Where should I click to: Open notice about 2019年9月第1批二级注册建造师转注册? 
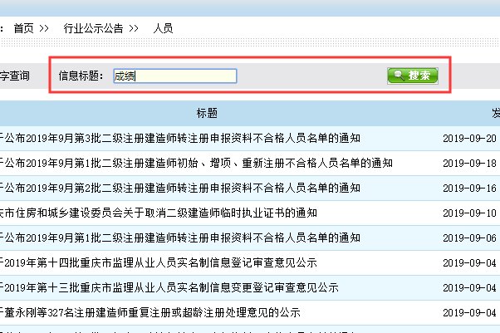coord(180,238)
